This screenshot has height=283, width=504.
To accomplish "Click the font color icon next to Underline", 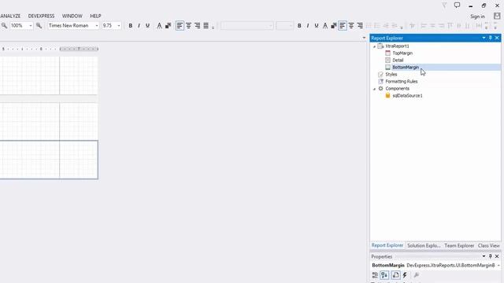I will coord(159,26).
